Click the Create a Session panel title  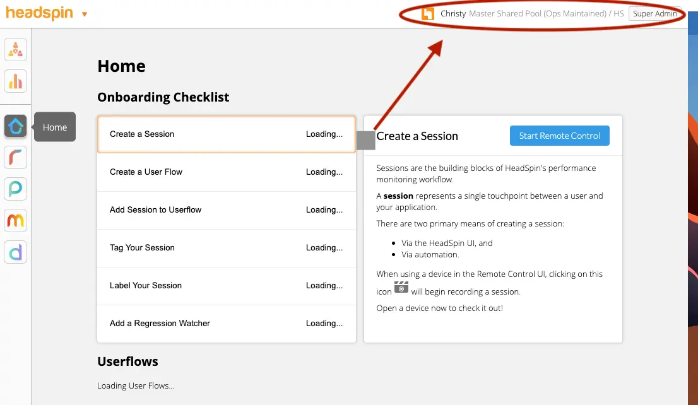(417, 136)
